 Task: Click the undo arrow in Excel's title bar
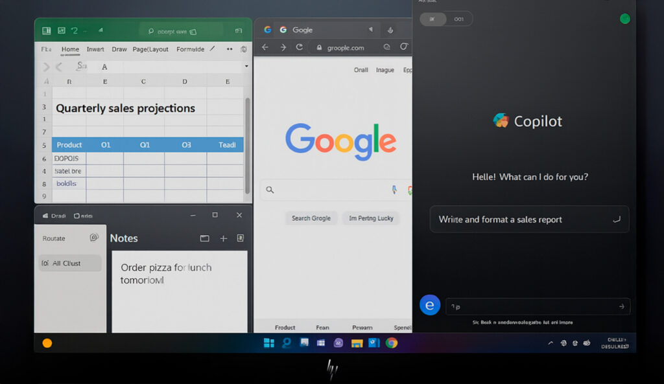point(75,30)
